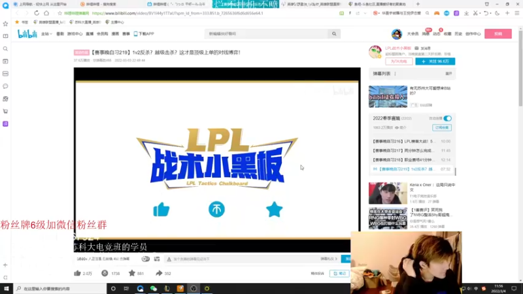Click the Windows Start button
Viewport: 523px width, 294px height.
point(7,289)
